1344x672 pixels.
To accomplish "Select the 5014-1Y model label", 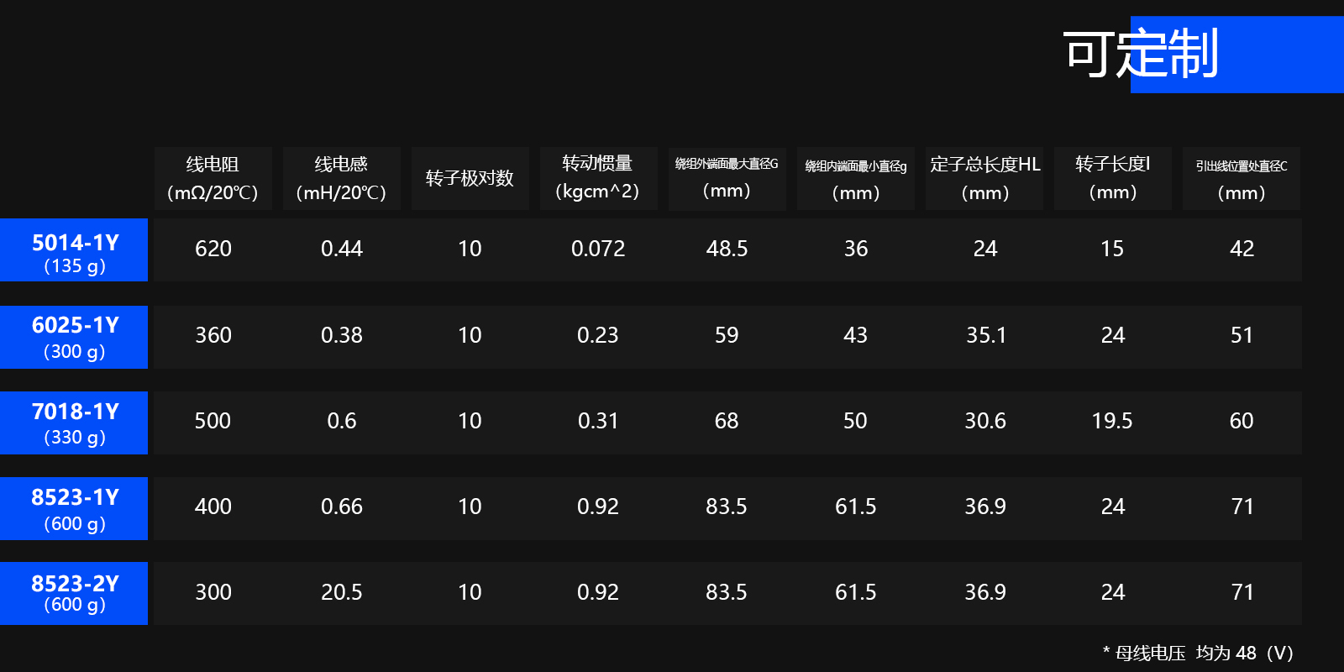I will (75, 250).
